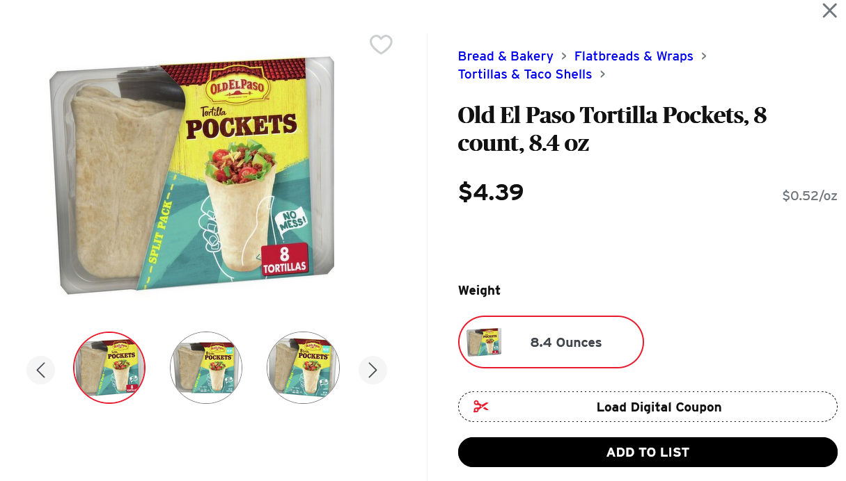The image size is (846, 481).
Task: Click the red scissors coupon icon
Action: [480, 407]
